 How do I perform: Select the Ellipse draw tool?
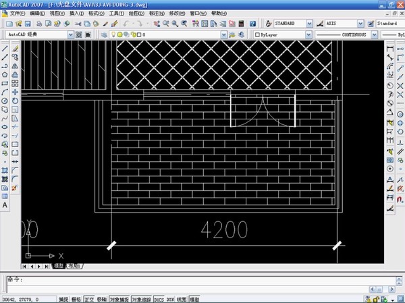(5, 127)
